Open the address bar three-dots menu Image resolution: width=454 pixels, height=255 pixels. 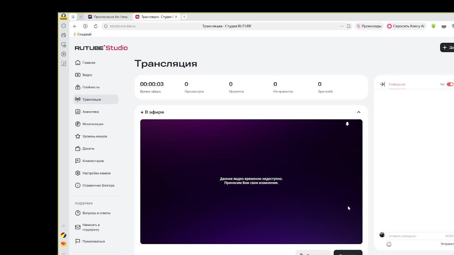pyautogui.click(x=342, y=26)
